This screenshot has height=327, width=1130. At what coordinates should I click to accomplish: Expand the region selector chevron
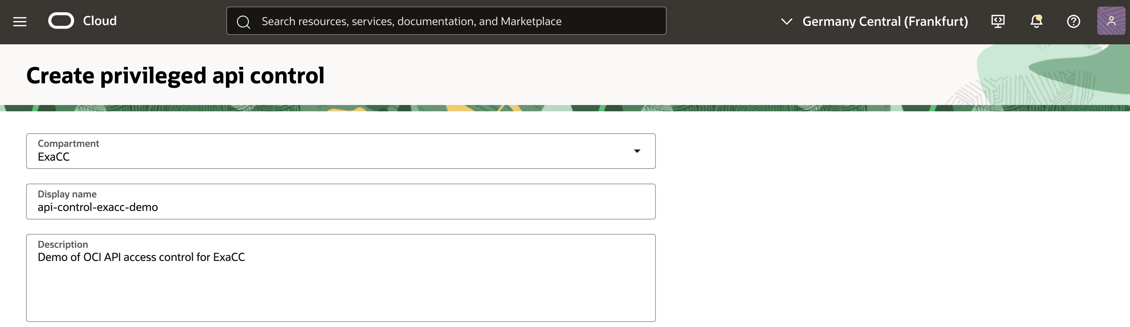pos(787,21)
